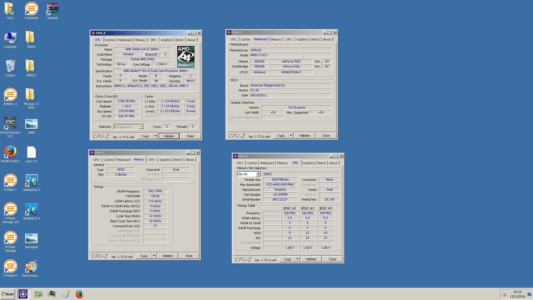Click Tools button in the SPD window
The height and width of the screenshot is (300, 533).
click(287, 259)
